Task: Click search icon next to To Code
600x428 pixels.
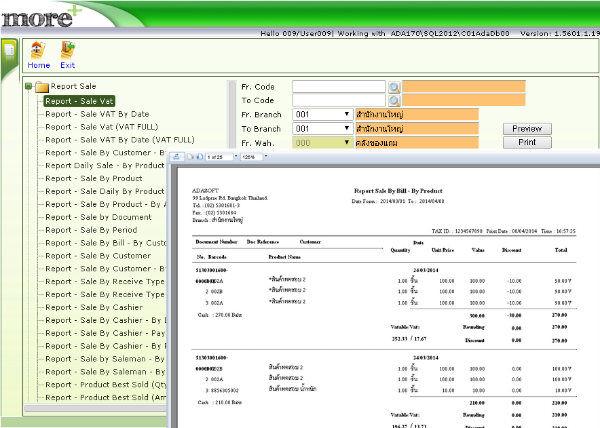Action: click(394, 101)
